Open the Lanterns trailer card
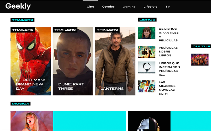211x131 pixels. click(x=115, y=61)
